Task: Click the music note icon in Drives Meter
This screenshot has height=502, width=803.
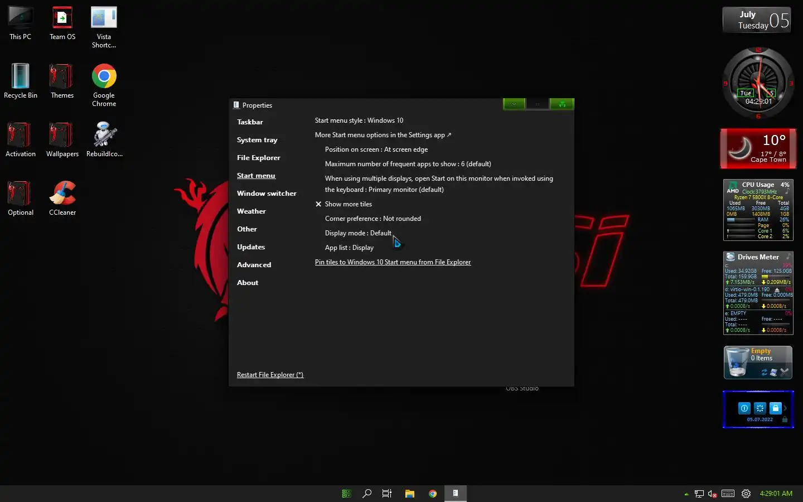Action: pyautogui.click(x=788, y=257)
